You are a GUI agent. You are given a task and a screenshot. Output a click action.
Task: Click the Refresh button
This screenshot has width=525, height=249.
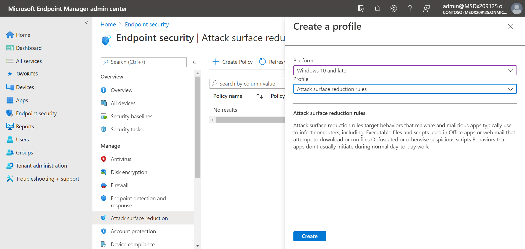point(272,62)
